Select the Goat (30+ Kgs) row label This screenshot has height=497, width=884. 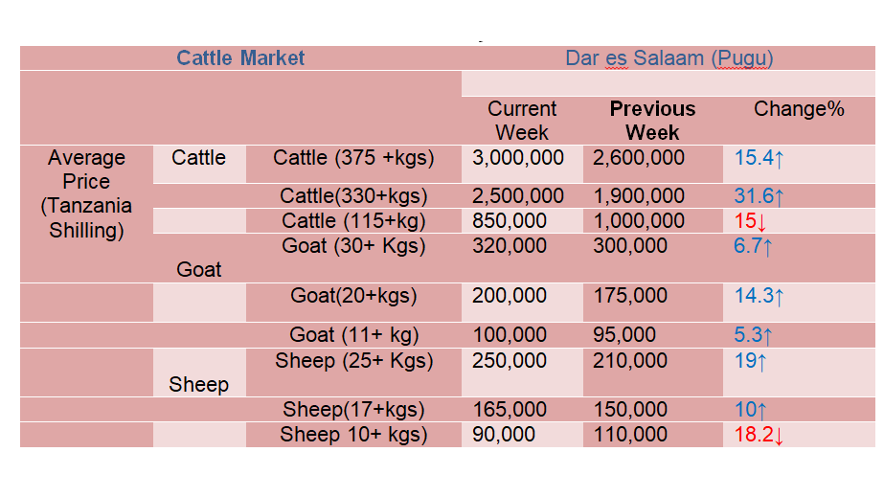[x=353, y=246]
